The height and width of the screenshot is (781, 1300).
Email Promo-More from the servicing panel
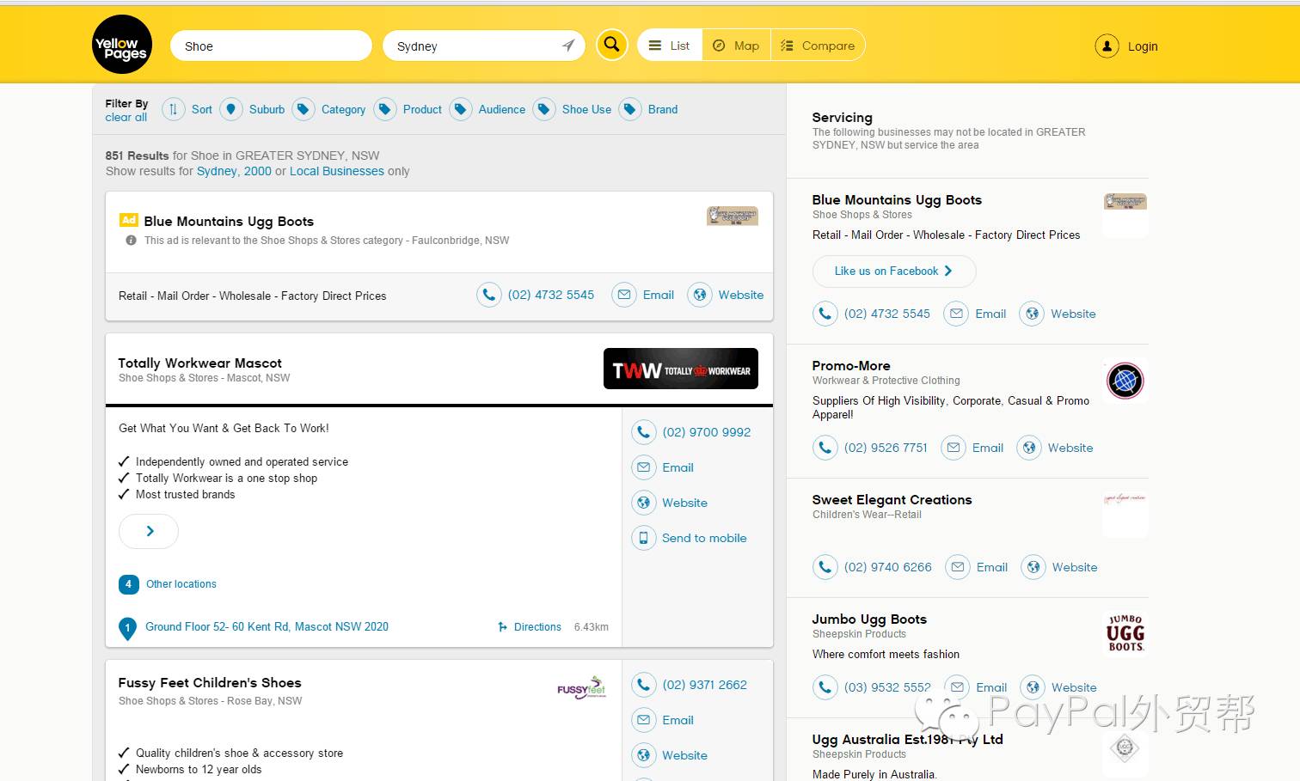(x=988, y=448)
